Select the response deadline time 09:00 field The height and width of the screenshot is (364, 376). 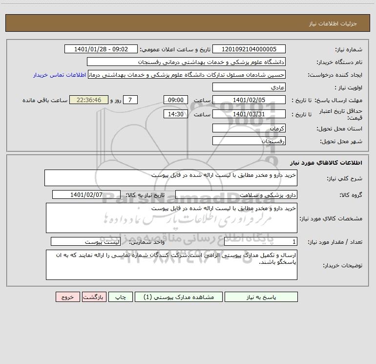pyautogui.click(x=175, y=100)
